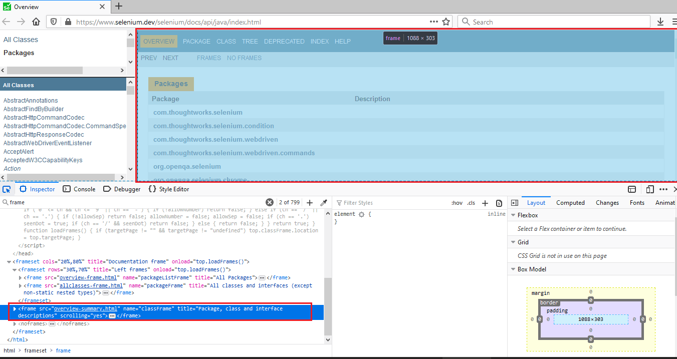This screenshot has width=677, height=359.
Task: Open the Firefox downloads panel
Action: (x=660, y=22)
